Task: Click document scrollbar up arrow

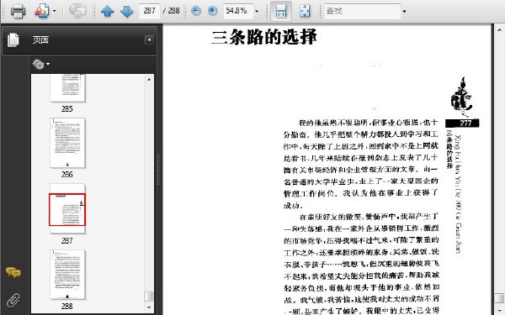Action: (499, 29)
